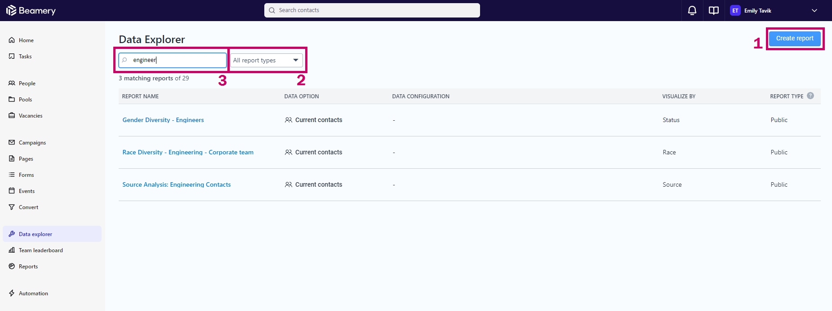Open Convert in sidebar

pos(52,207)
